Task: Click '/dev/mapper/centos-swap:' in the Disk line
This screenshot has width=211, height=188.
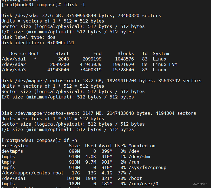Action: point(47,113)
